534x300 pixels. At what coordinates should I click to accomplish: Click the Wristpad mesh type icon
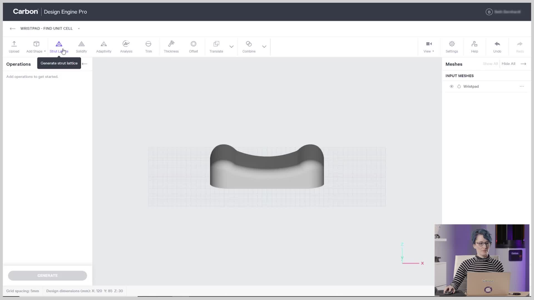[459, 86]
